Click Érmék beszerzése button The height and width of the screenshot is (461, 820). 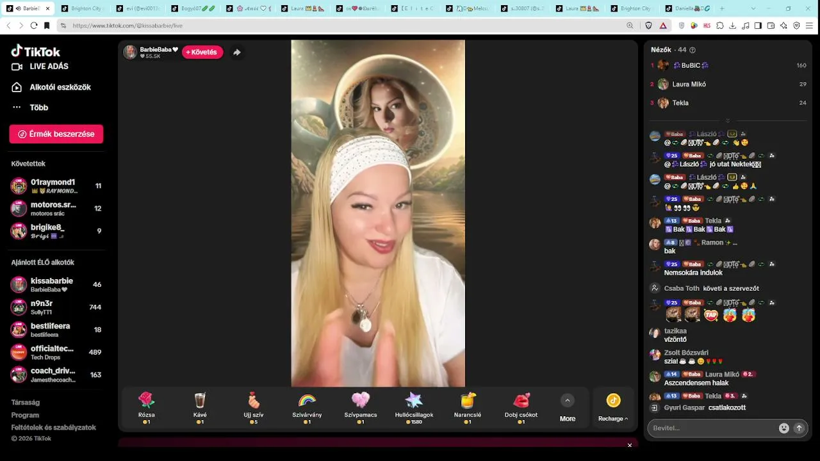(56, 134)
